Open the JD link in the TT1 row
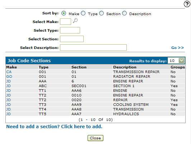Image resolution: width=191 pixels, height=144 pixels. tap(9, 90)
